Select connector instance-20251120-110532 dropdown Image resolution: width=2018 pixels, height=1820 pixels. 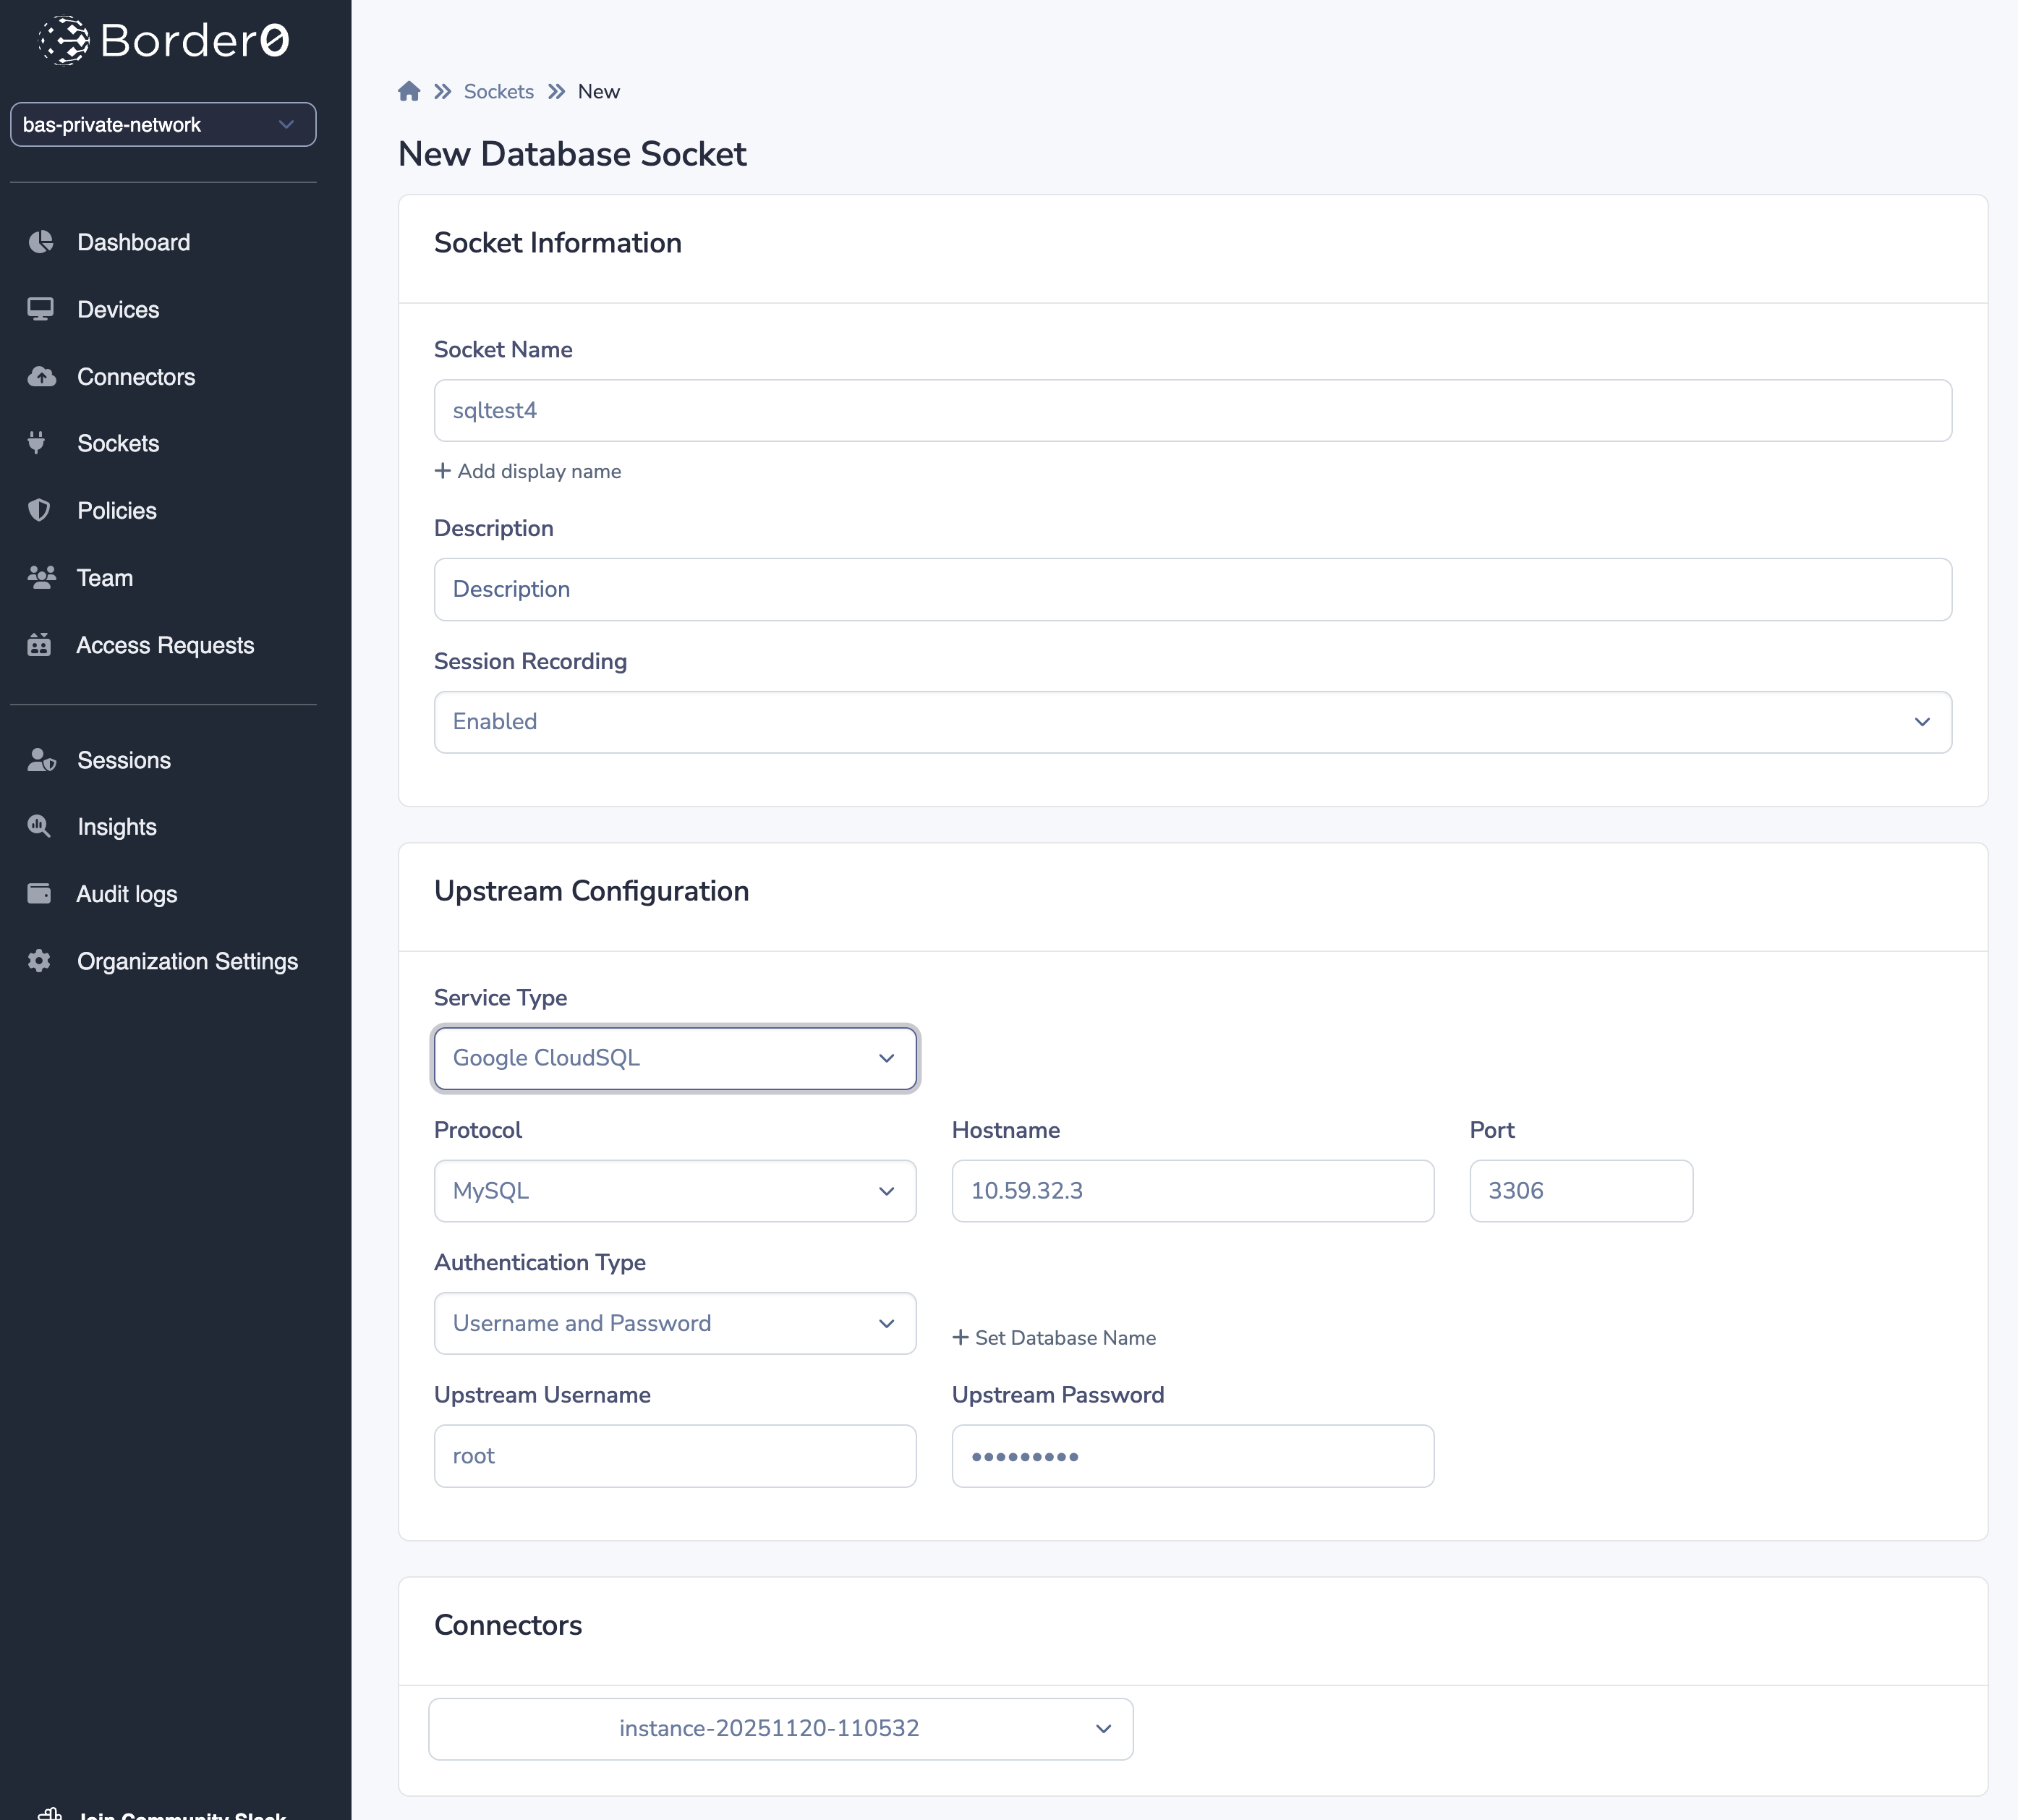[780, 1728]
